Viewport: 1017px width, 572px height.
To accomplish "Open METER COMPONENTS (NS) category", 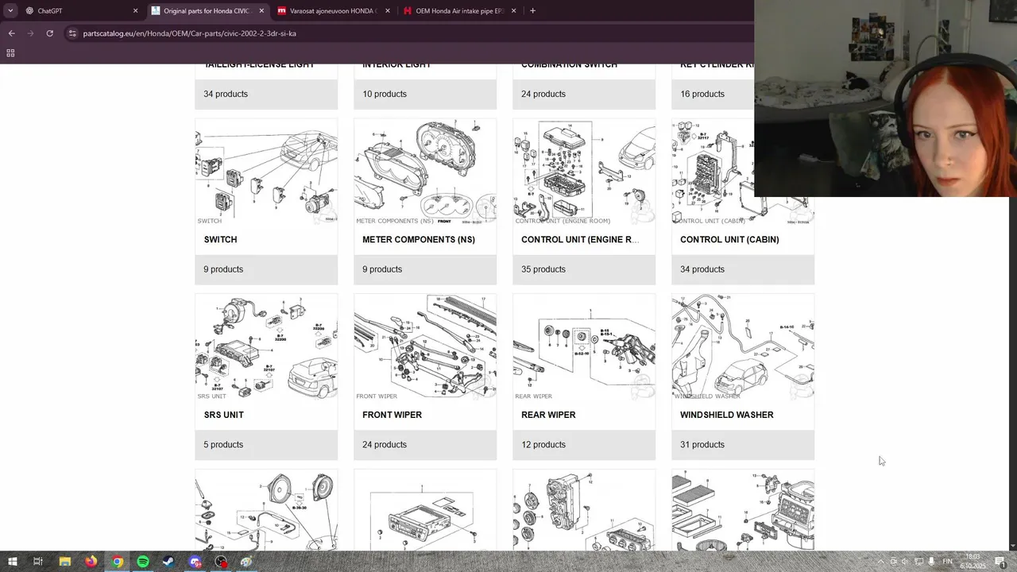I will click(x=419, y=239).
